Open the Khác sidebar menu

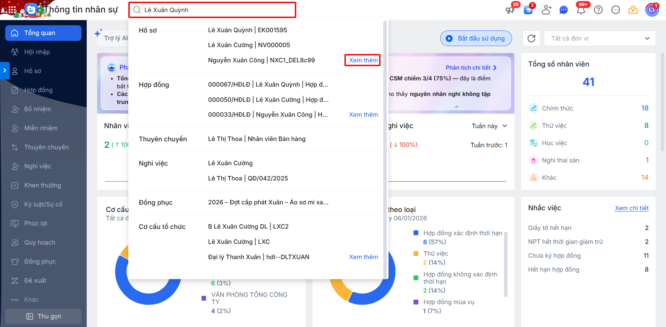coord(43,300)
